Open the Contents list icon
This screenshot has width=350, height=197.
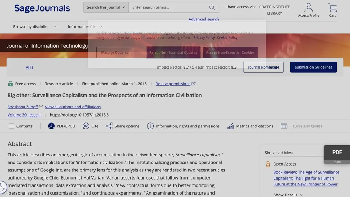click(x=11, y=126)
